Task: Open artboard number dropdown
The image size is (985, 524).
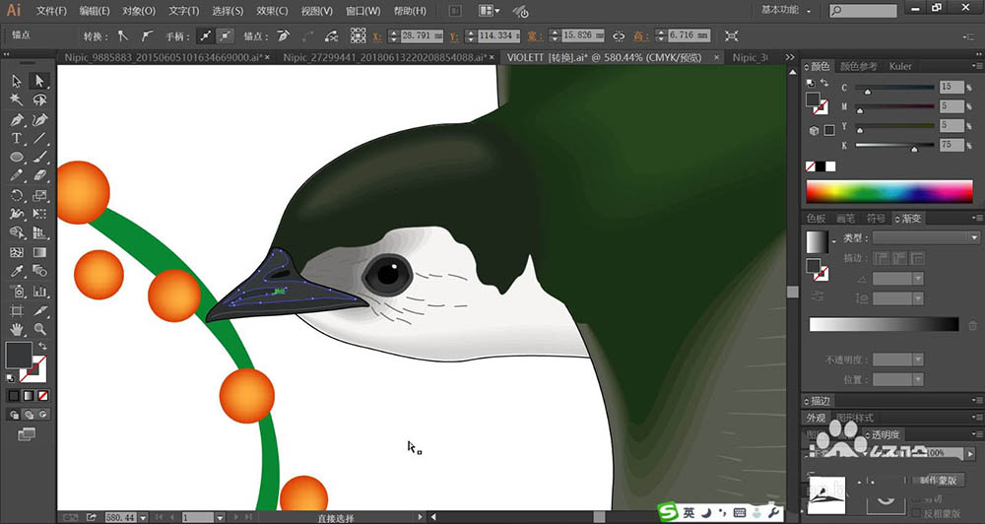Action: tap(220, 518)
